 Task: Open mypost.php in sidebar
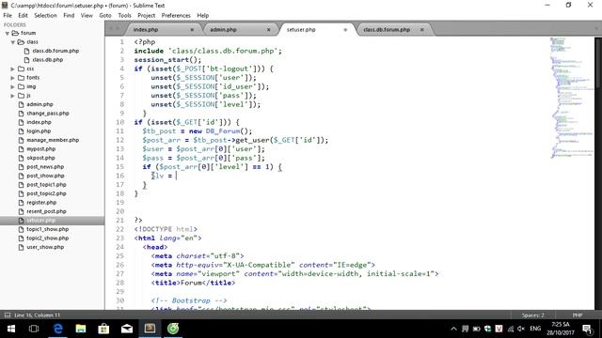tap(40, 148)
